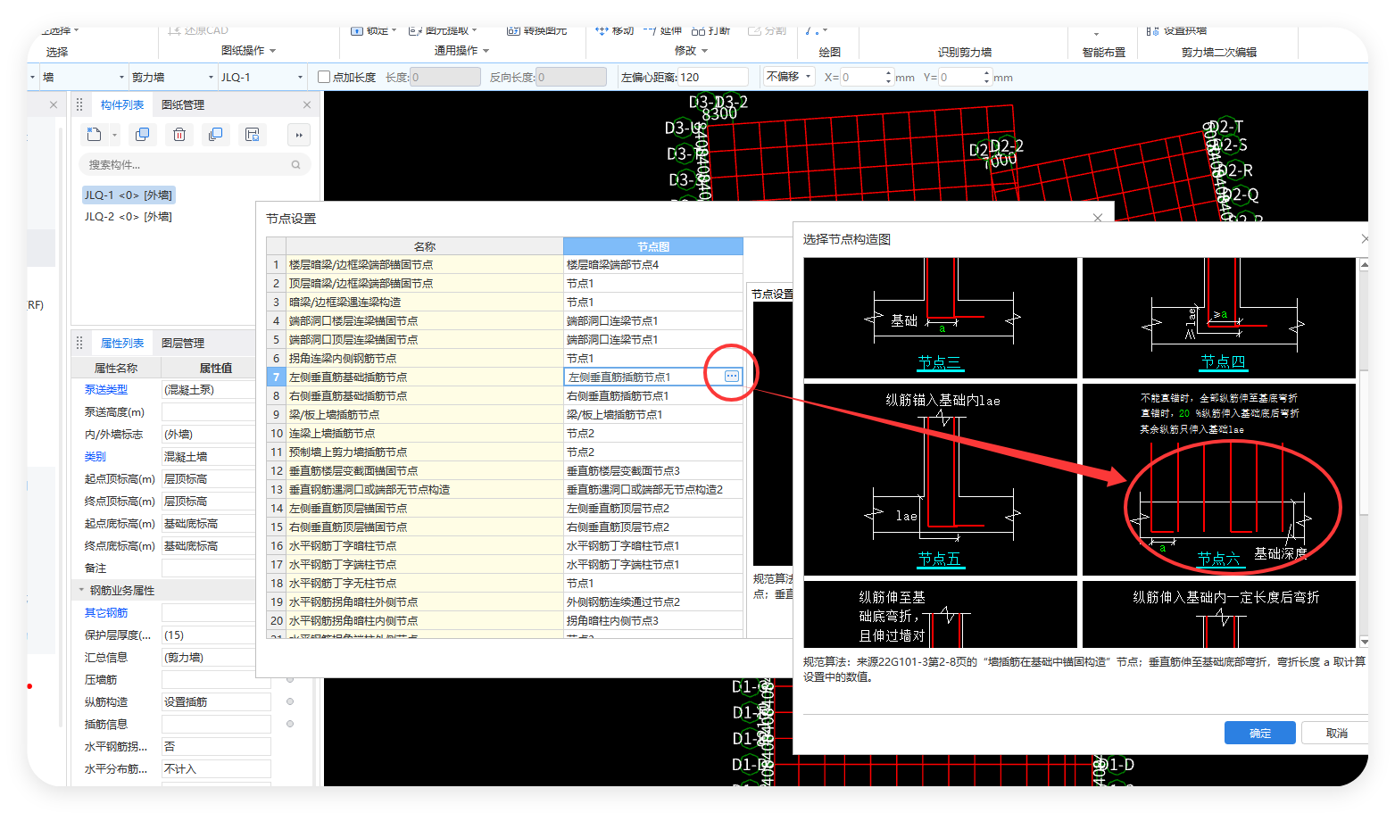This screenshot has width=1395, height=813.
Task: Click the 节点图 column header
Action: click(653, 246)
